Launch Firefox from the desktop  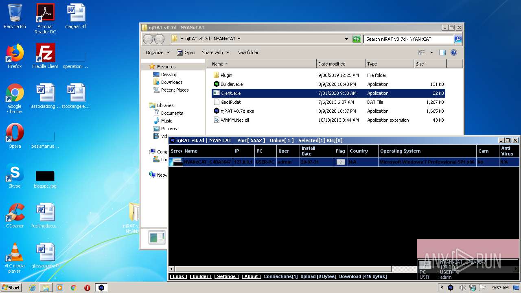pyautogui.click(x=15, y=56)
